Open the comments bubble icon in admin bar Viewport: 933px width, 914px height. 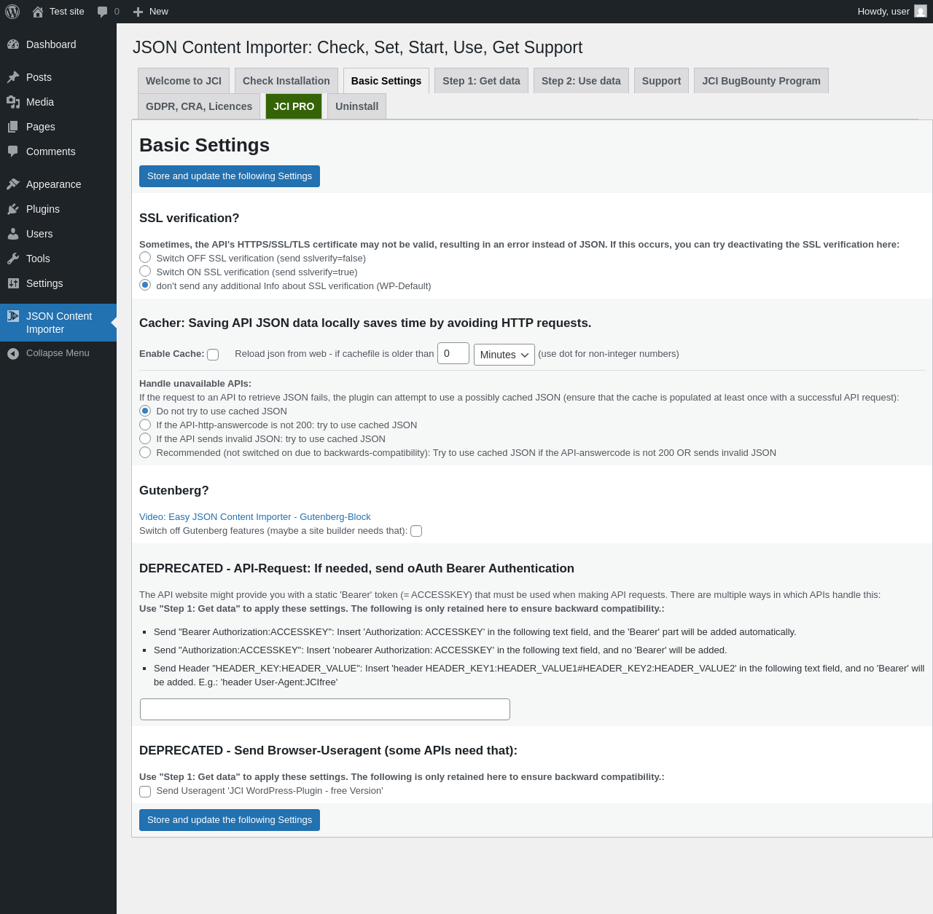click(102, 12)
